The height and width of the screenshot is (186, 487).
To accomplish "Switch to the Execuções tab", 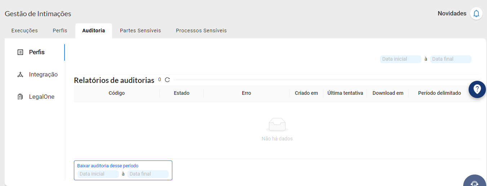I will (25, 31).
